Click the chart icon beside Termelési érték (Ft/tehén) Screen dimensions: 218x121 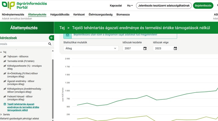pyautogui.click(x=5, y=61)
